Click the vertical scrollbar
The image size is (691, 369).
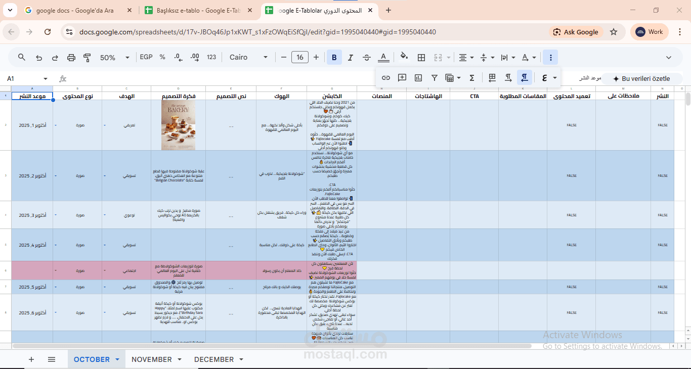(687, 99)
